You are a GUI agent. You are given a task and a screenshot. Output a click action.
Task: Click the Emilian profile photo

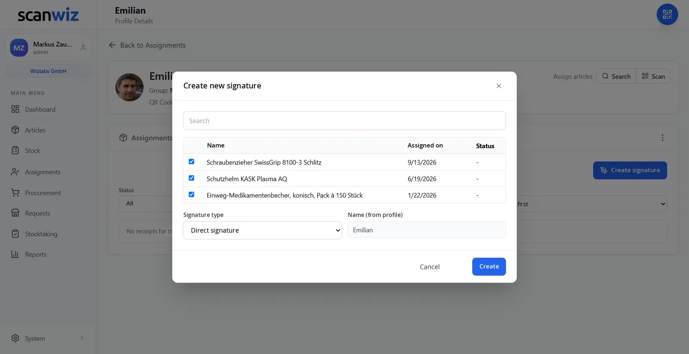129,87
